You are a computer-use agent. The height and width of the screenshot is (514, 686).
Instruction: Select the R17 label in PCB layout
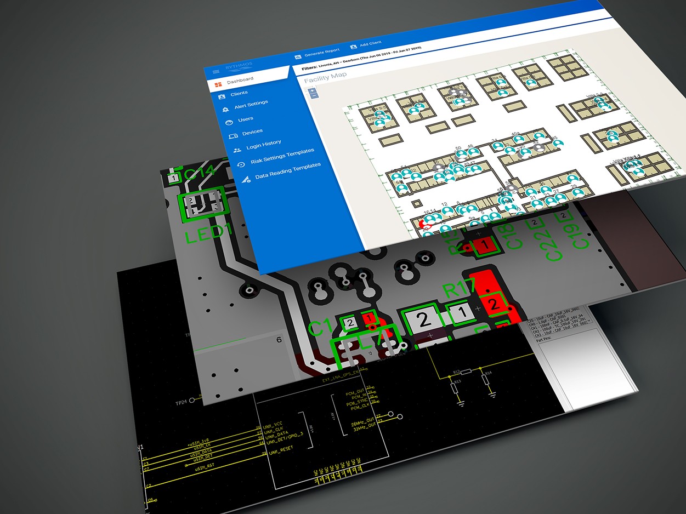click(x=460, y=289)
